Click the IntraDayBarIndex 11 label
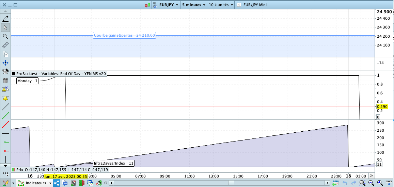The width and height of the screenshot is (394, 187). (x=114, y=164)
